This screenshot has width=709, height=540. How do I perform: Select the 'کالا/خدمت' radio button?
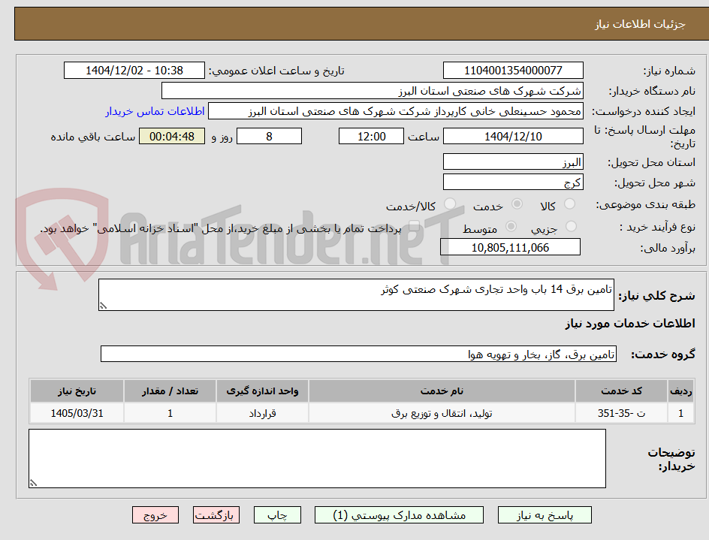tap(449, 204)
